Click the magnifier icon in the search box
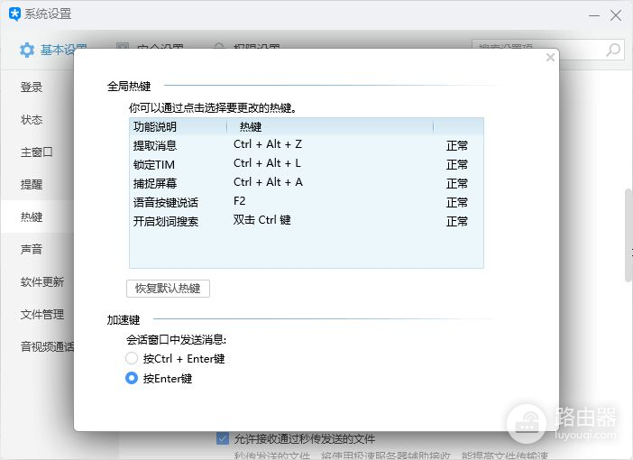Screen dimensions: 633x460 [613, 50]
